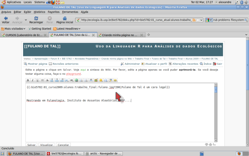
Task: Click the Visualizar preview button
Action: (47, 145)
